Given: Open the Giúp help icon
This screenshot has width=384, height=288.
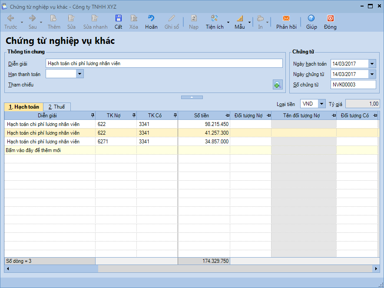Looking at the screenshot, I should 311,18.
